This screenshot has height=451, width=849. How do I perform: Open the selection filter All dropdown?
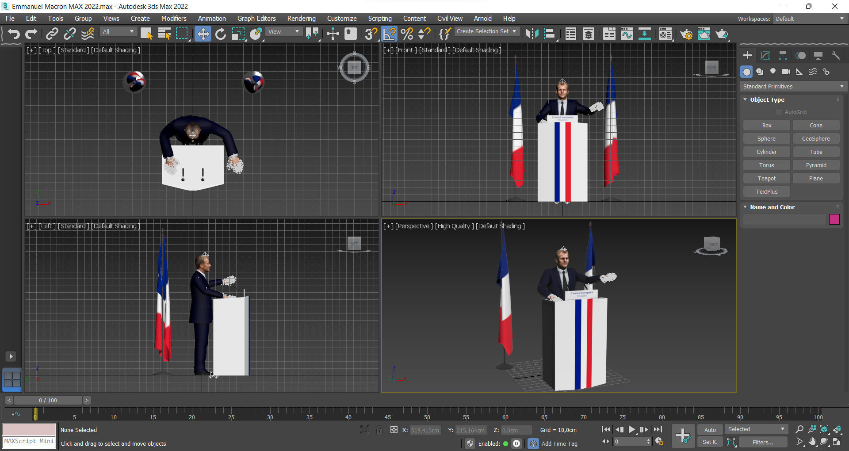coord(118,32)
